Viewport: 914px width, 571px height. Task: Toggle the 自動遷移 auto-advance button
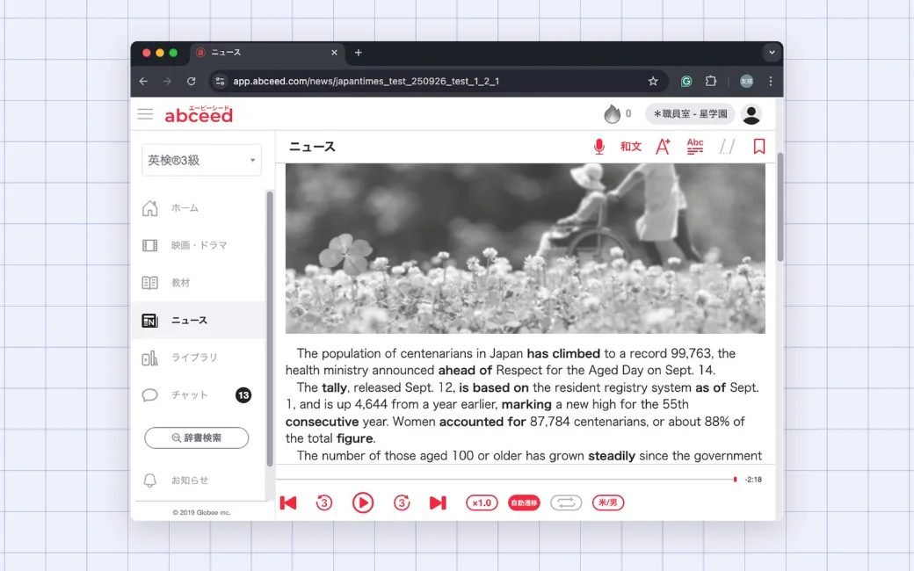524,502
